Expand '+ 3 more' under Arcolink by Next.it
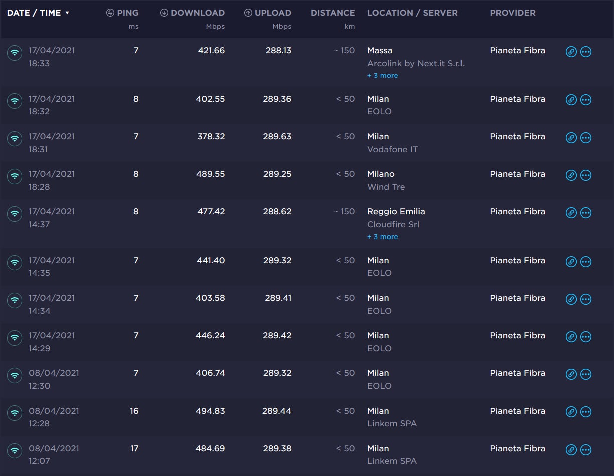Image resolution: width=614 pixels, height=476 pixels. click(x=382, y=76)
